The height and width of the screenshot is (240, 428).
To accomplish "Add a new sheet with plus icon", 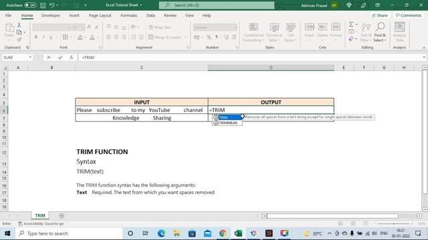I will pyautogui.click(x=62, y=216).
